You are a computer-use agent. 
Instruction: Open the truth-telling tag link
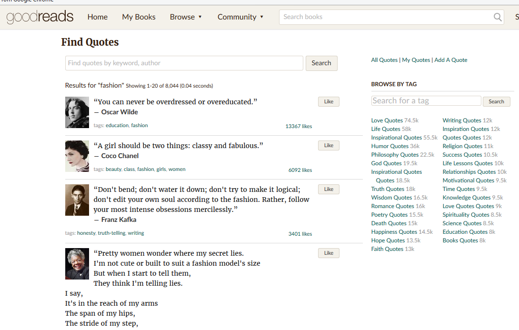tap(111, 233)
